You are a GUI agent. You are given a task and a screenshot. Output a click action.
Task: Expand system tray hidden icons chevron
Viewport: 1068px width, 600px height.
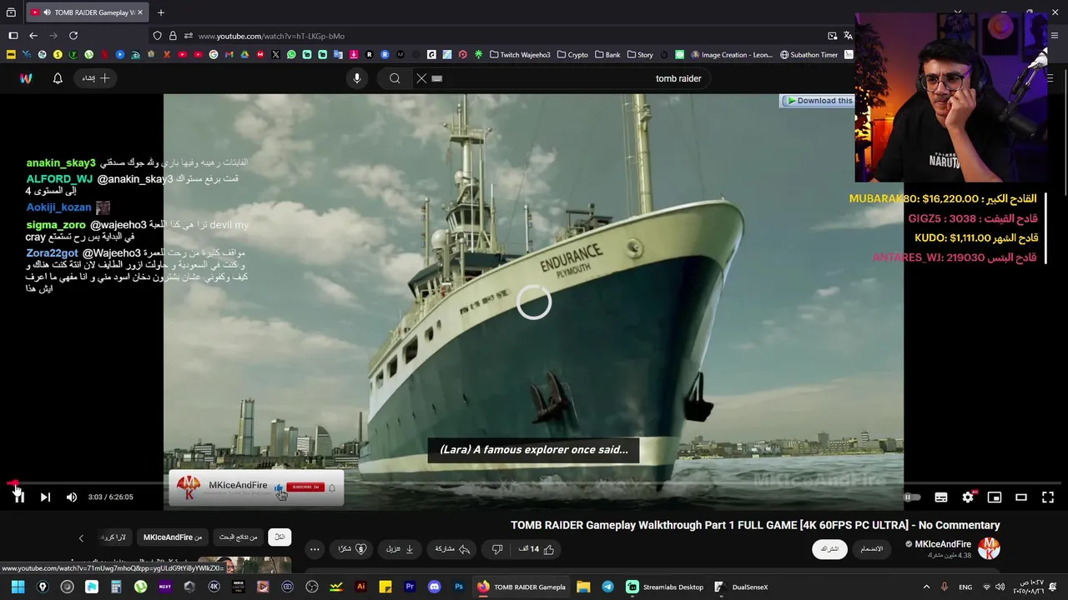[x=926, y=587]
